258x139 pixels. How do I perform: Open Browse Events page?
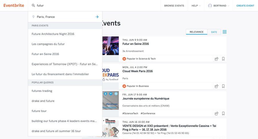(x=174, y=6)
